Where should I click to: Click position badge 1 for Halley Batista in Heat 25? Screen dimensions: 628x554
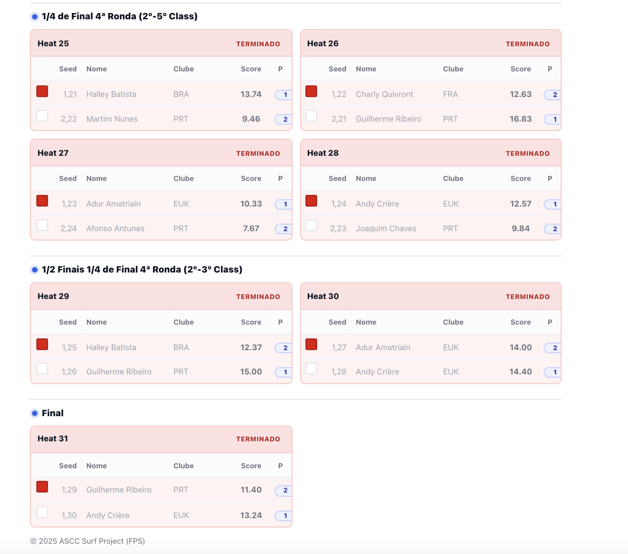pyautogui.click(x=284, y=95)
